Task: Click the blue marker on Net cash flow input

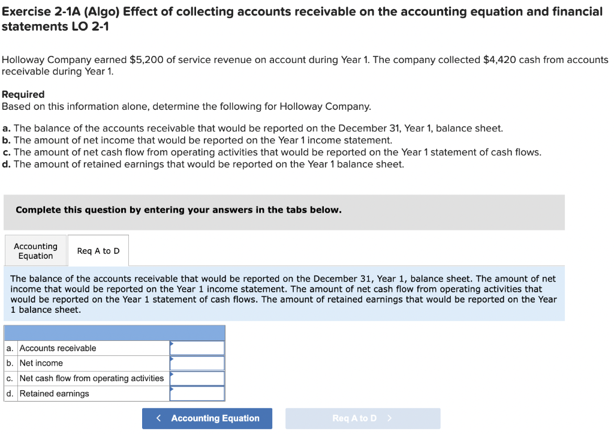Action: [173, 374]
